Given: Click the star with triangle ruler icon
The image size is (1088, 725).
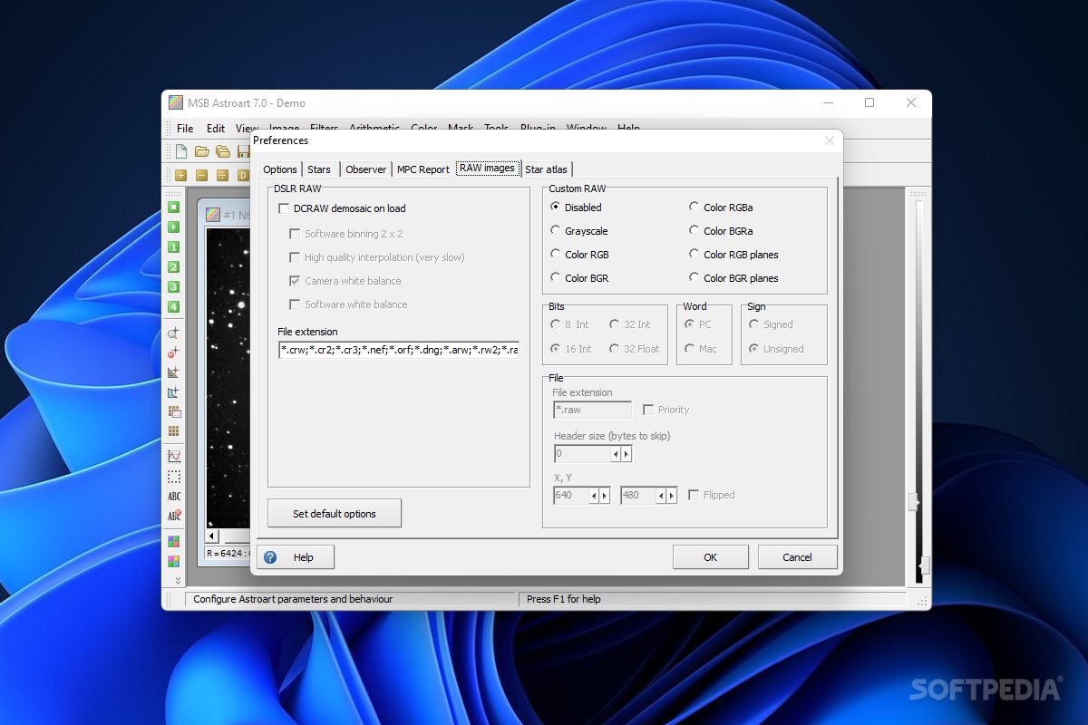Looking at the screenshot, I should tap(173, 372).
